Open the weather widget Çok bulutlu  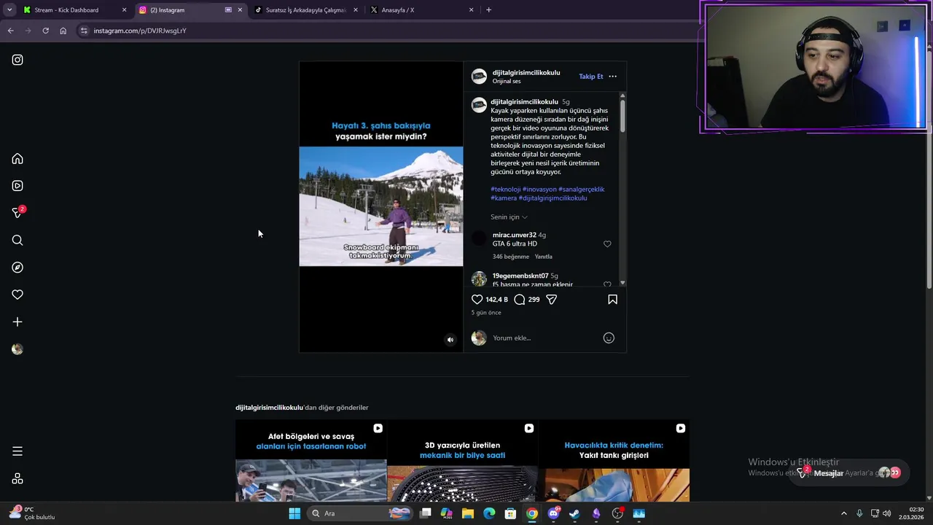(33, 513)
